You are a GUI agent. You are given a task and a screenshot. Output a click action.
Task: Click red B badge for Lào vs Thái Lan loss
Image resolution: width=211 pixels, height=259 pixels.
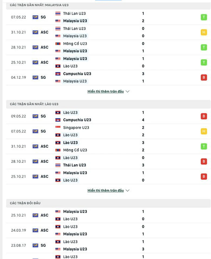(204, 162)
